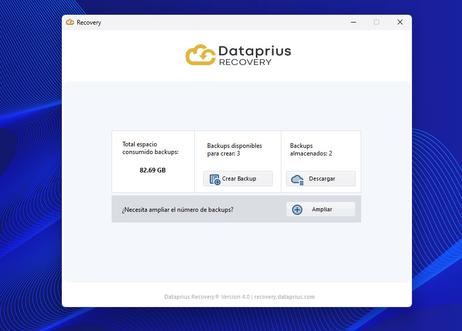This screenshot has width=462, height=331.
Task: Click 'Backups disponibles para crear: 3' text
Action: (234, 149)
